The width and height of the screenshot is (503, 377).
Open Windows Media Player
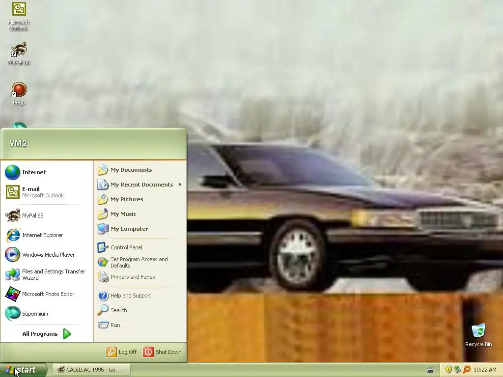pyautogui.click(x=47, y=255)
